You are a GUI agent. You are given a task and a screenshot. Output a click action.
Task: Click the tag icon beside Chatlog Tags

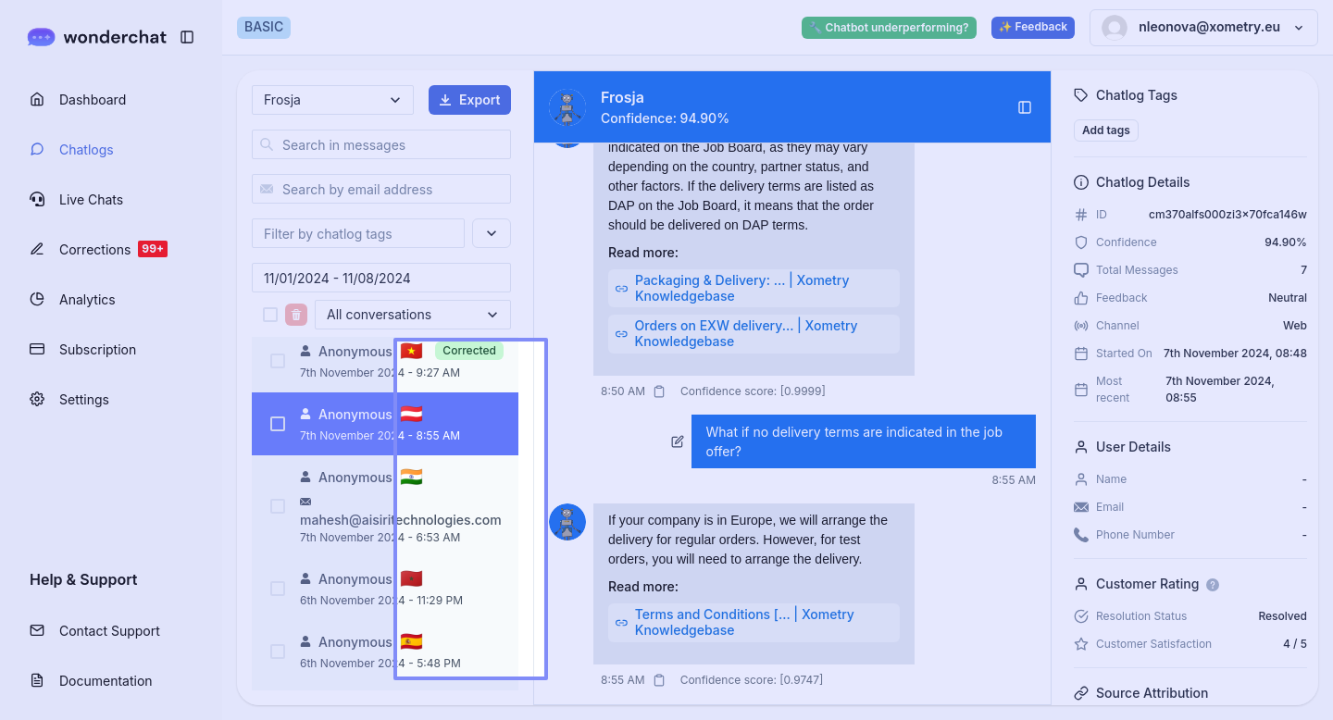[1081, 95]
